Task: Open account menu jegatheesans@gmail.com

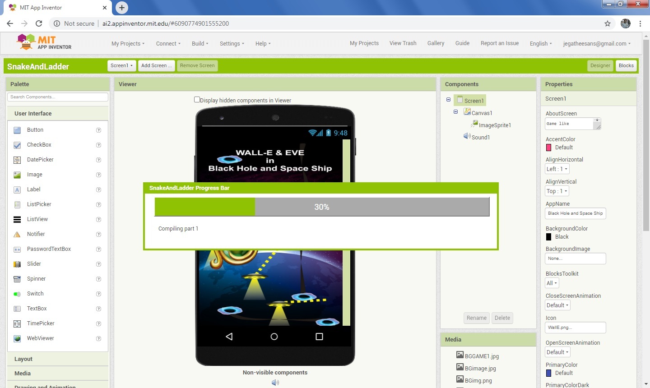Action: 597,44
